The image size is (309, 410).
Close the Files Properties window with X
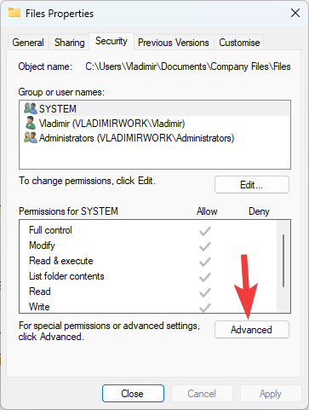pyautogui.click(x=295, y=13)
